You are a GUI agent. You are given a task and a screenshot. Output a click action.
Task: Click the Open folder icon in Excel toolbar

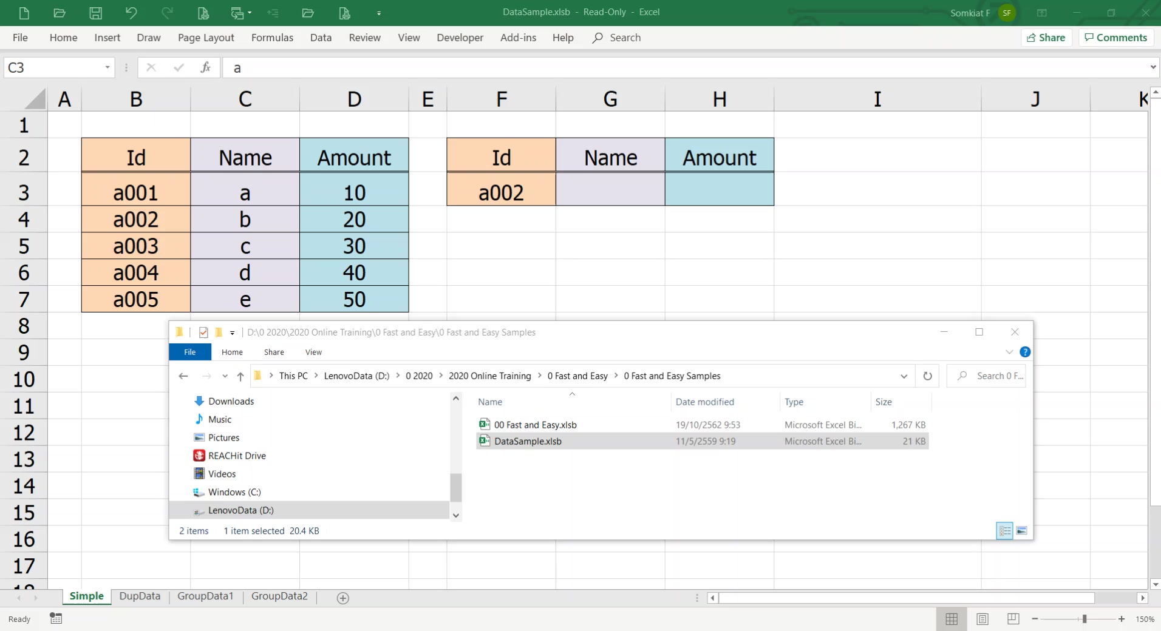[60, 13]
